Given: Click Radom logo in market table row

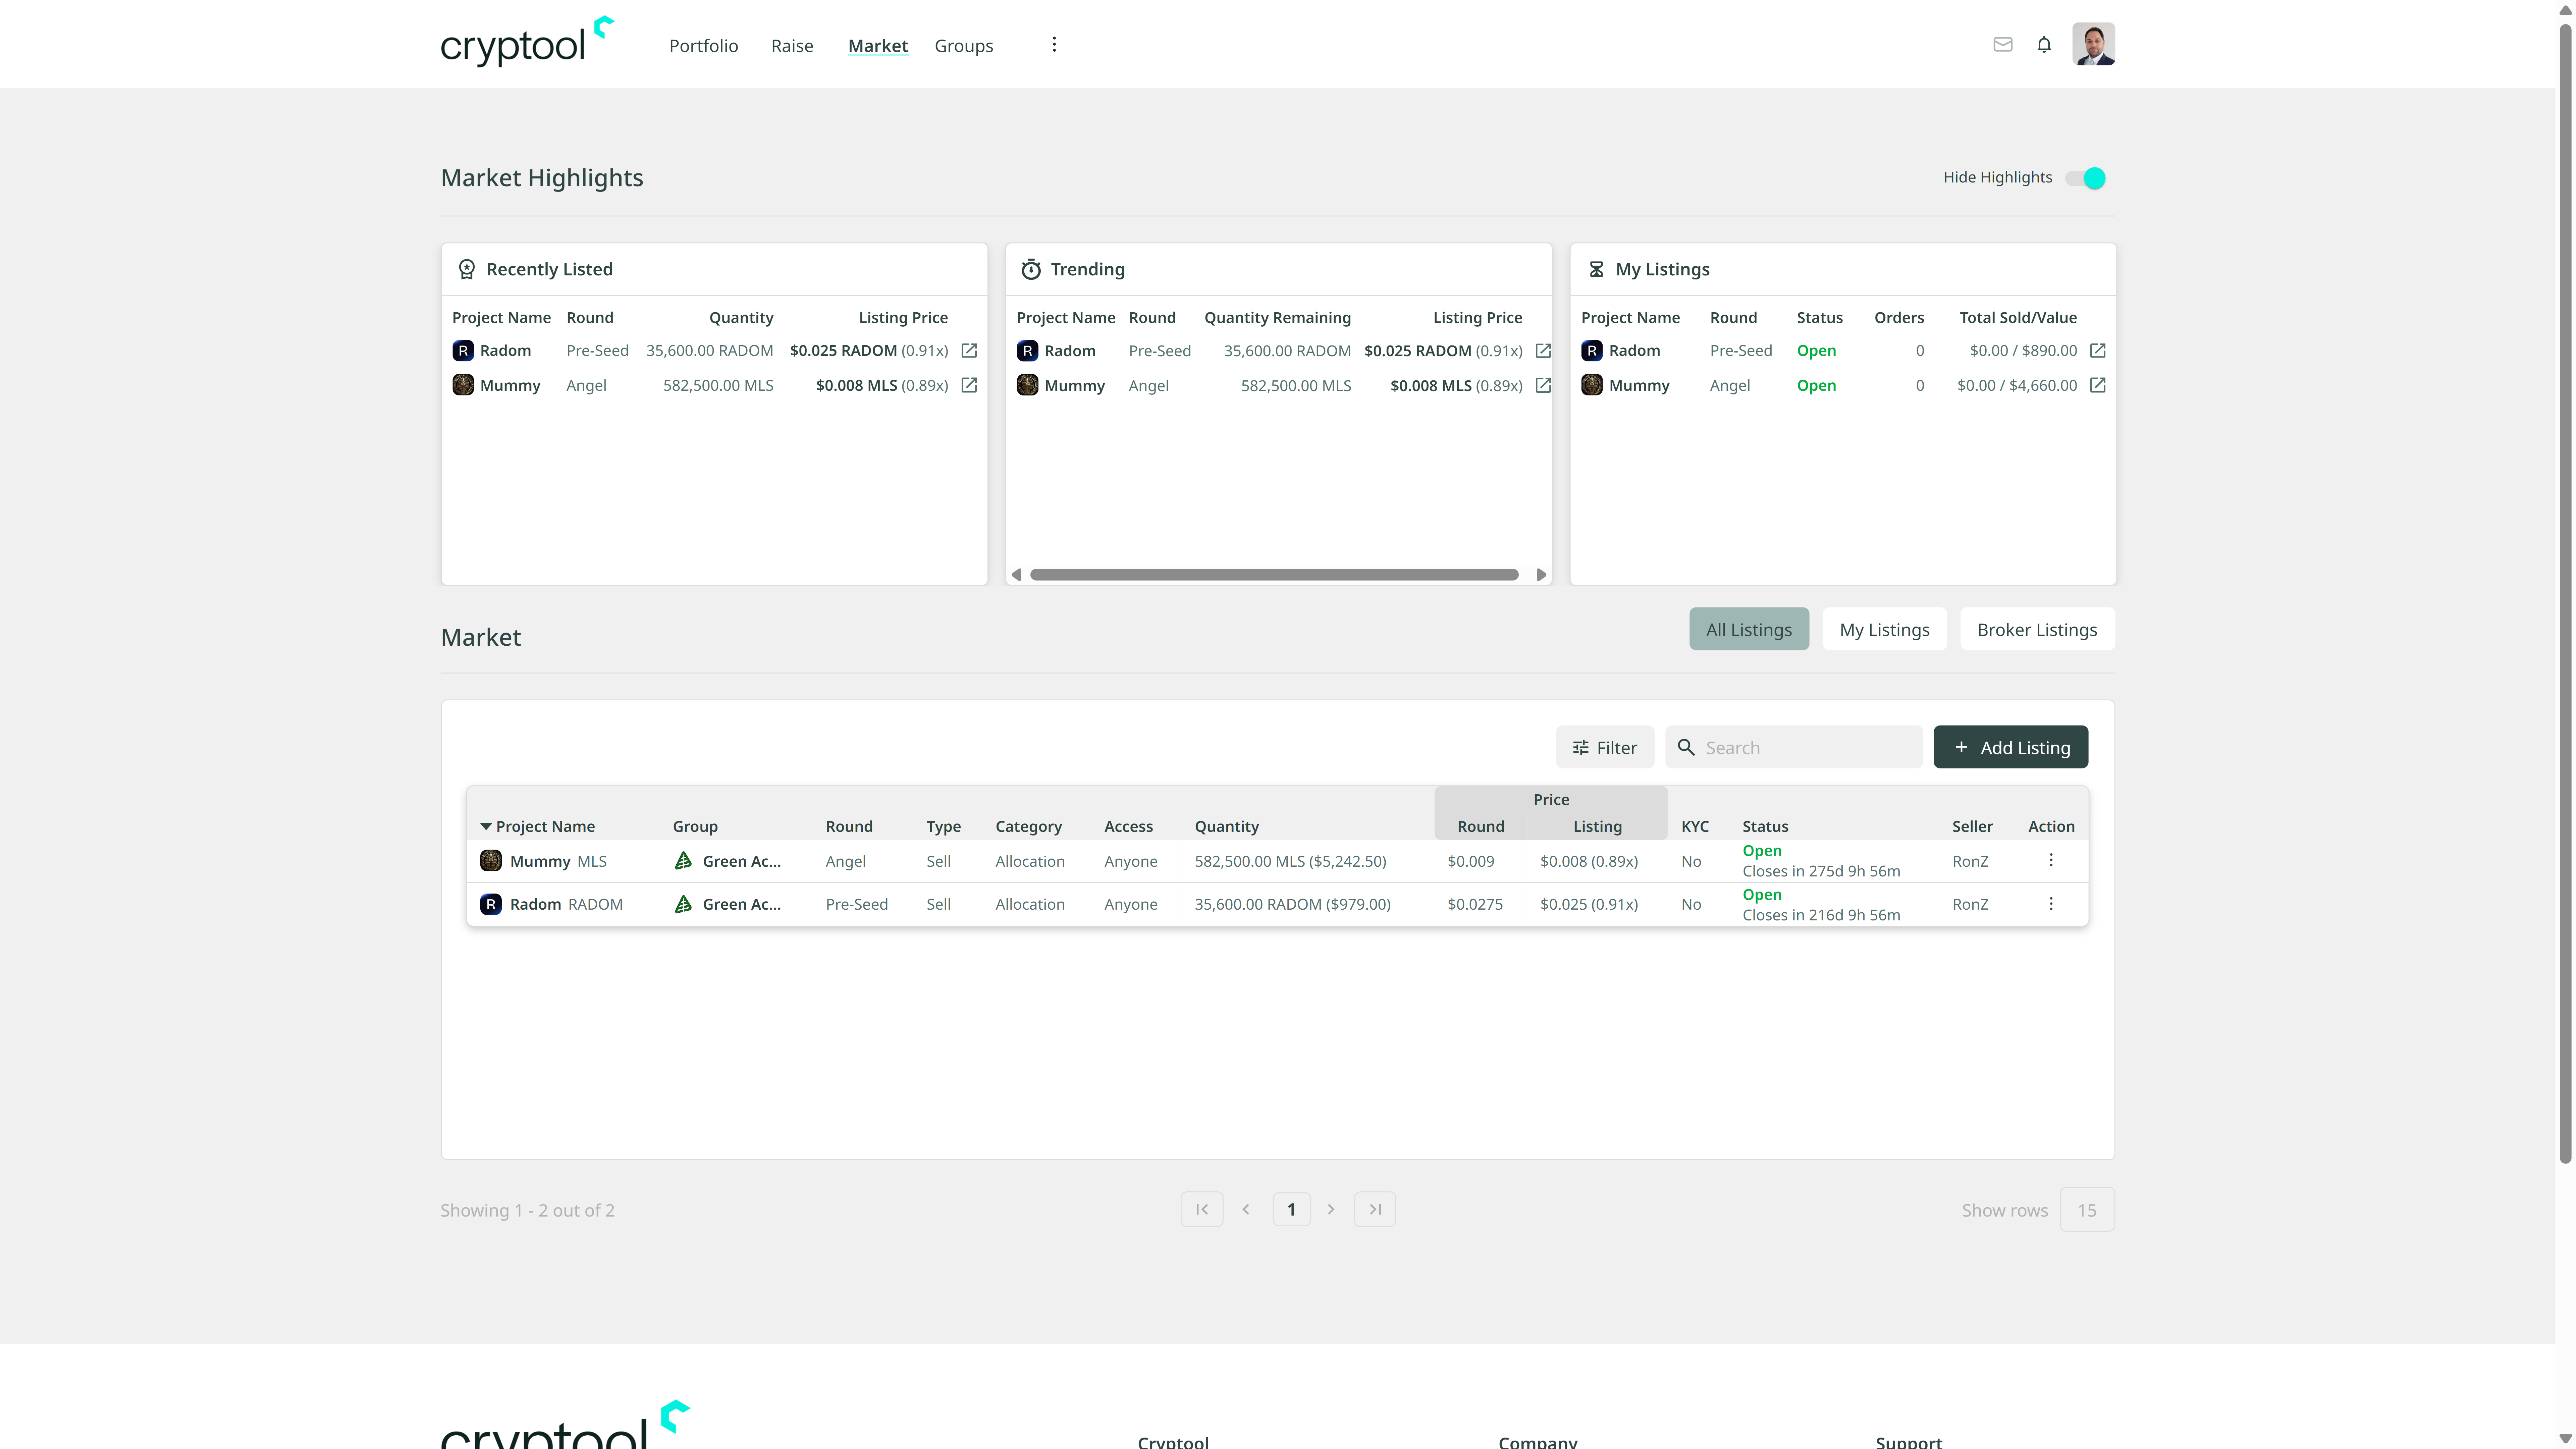Looking at the screenshot, I should (491, 904).
